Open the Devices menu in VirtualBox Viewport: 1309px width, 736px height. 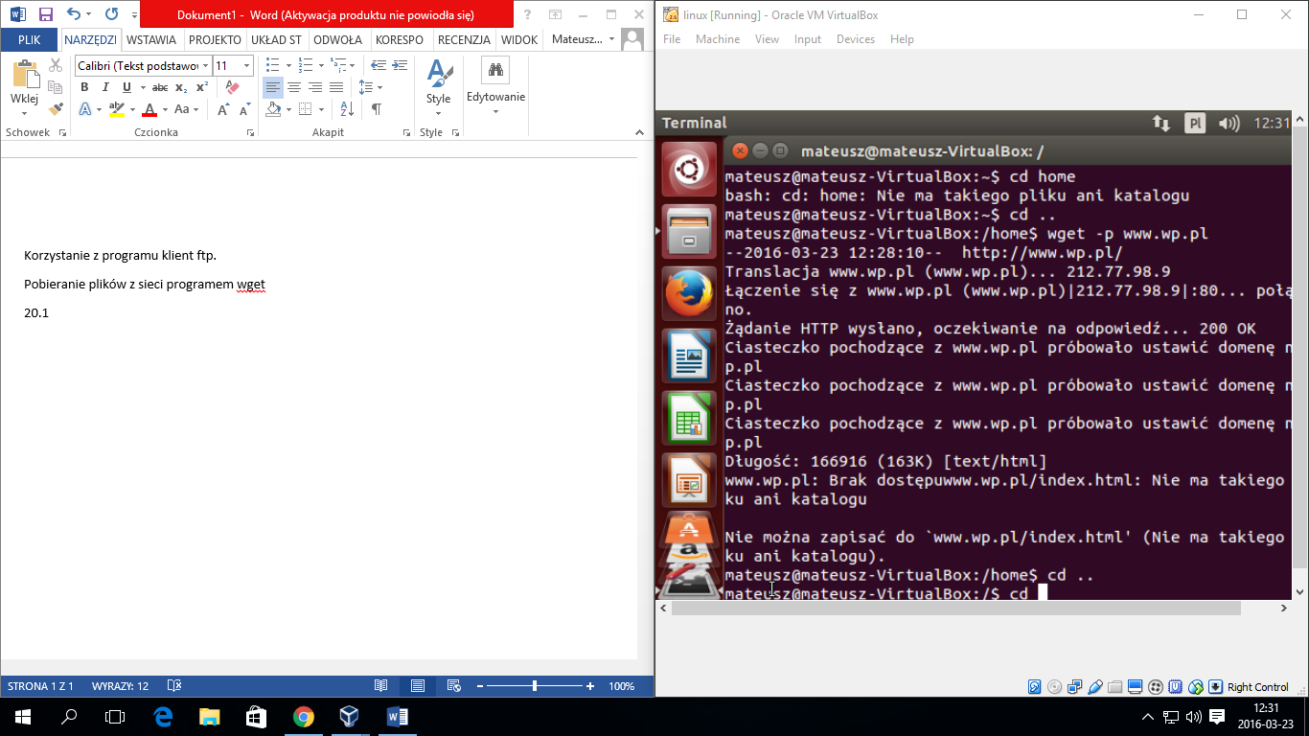click(855, 39)
